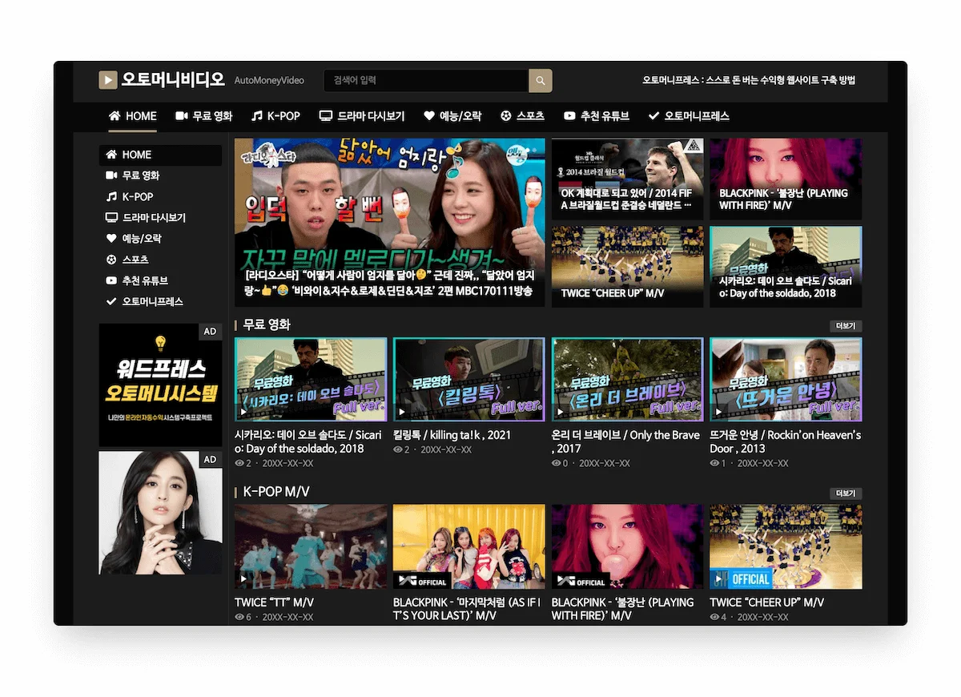The width and height of the screenshot is (961, 697).
Task: Click the sidebar soccer ball icon
Action: pyautogui.click(x=111, y=260)
